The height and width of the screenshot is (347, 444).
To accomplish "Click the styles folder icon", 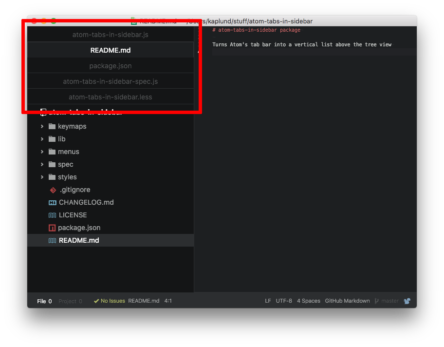I will (52, 177).
